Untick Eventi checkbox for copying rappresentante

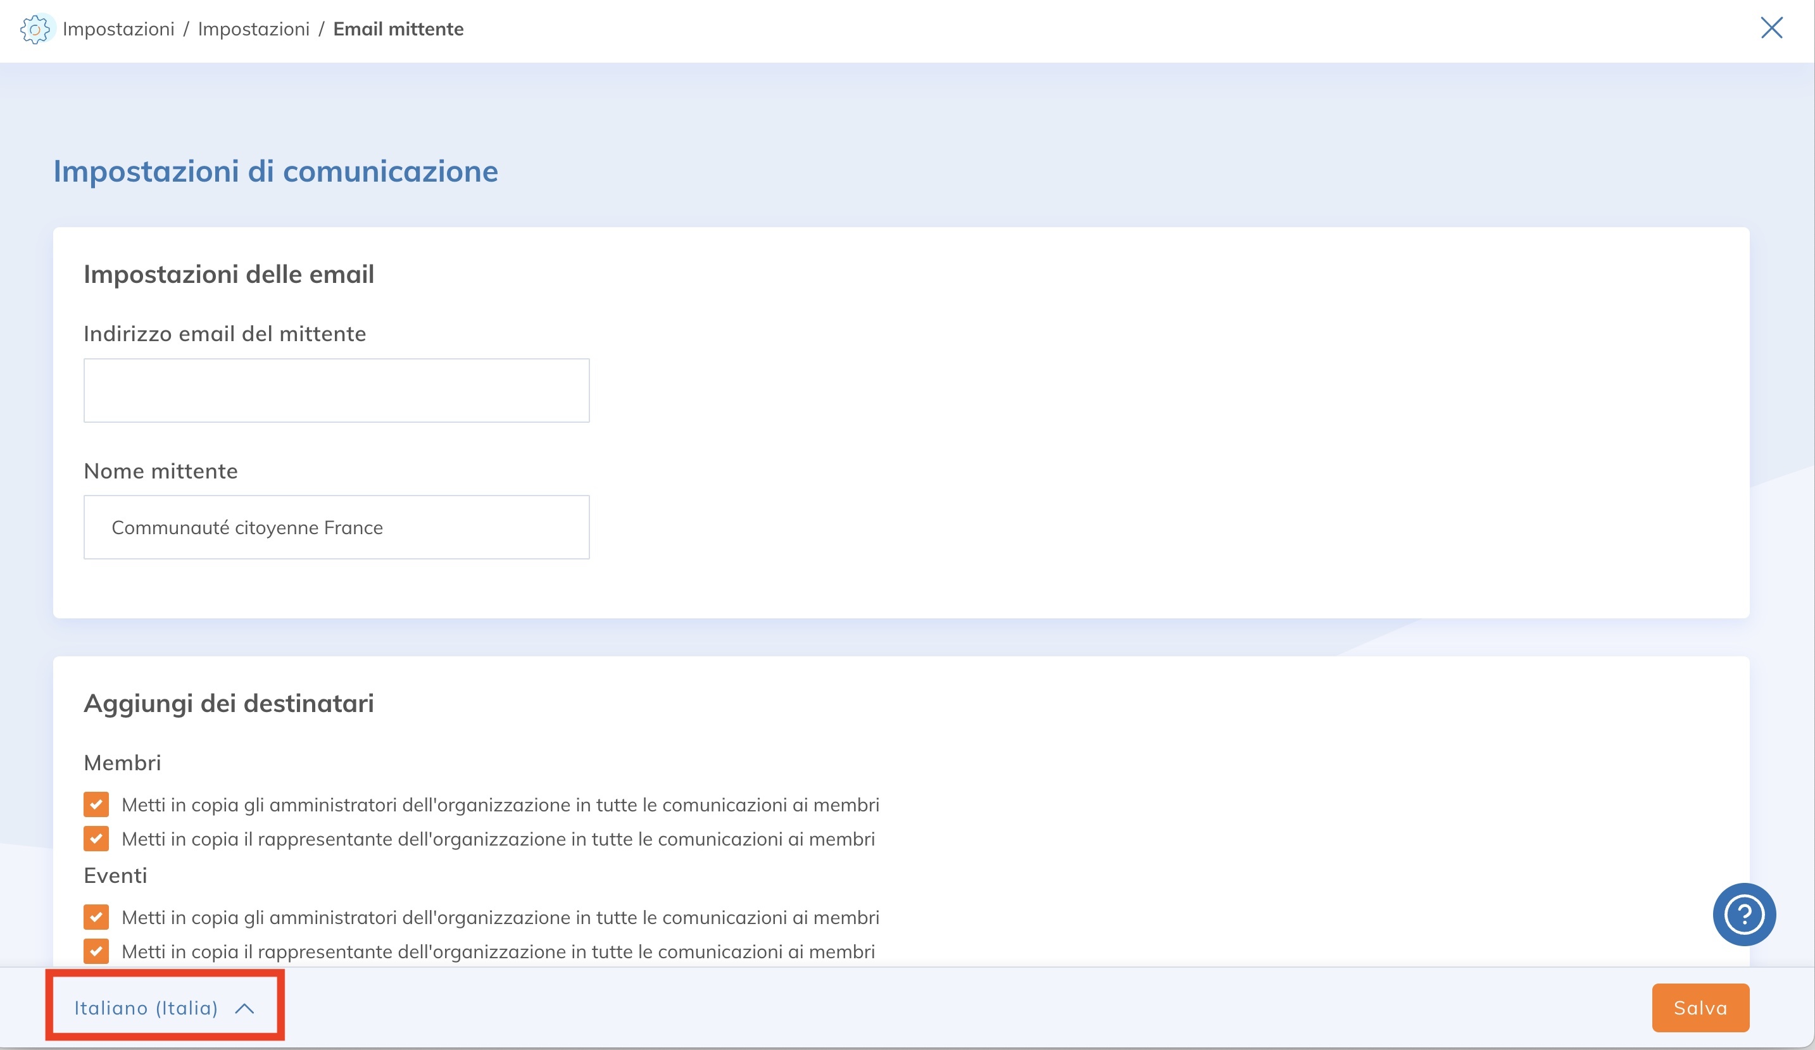pyautogui.click(x=96, y=951)
